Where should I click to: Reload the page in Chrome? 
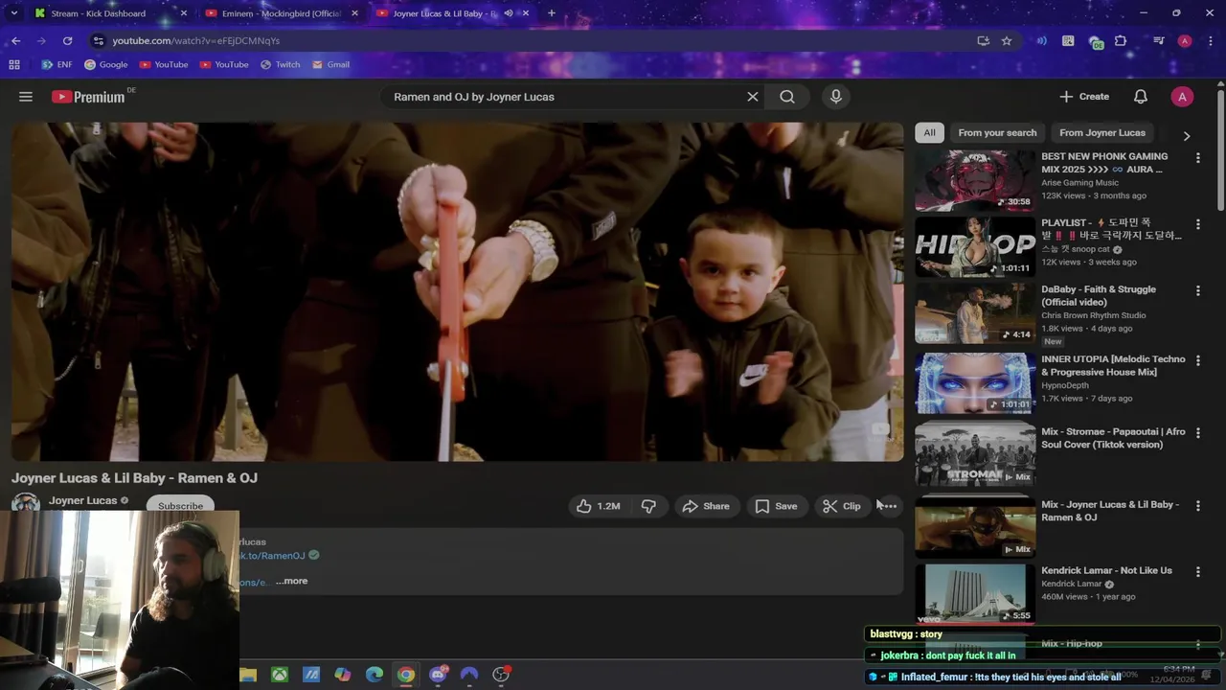(67, 41)
